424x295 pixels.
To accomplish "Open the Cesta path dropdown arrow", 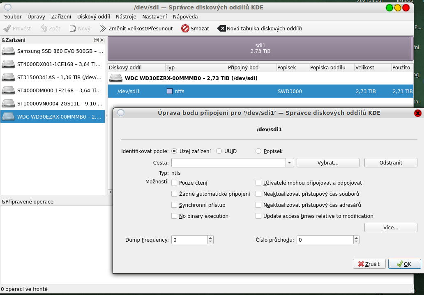I will (290, 163).
